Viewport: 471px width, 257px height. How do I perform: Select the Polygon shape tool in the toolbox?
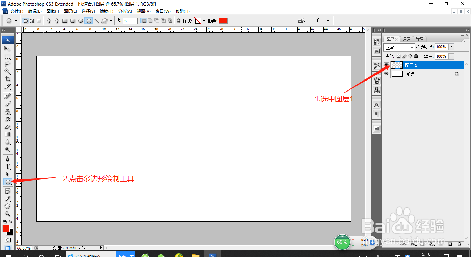point(8,182)
